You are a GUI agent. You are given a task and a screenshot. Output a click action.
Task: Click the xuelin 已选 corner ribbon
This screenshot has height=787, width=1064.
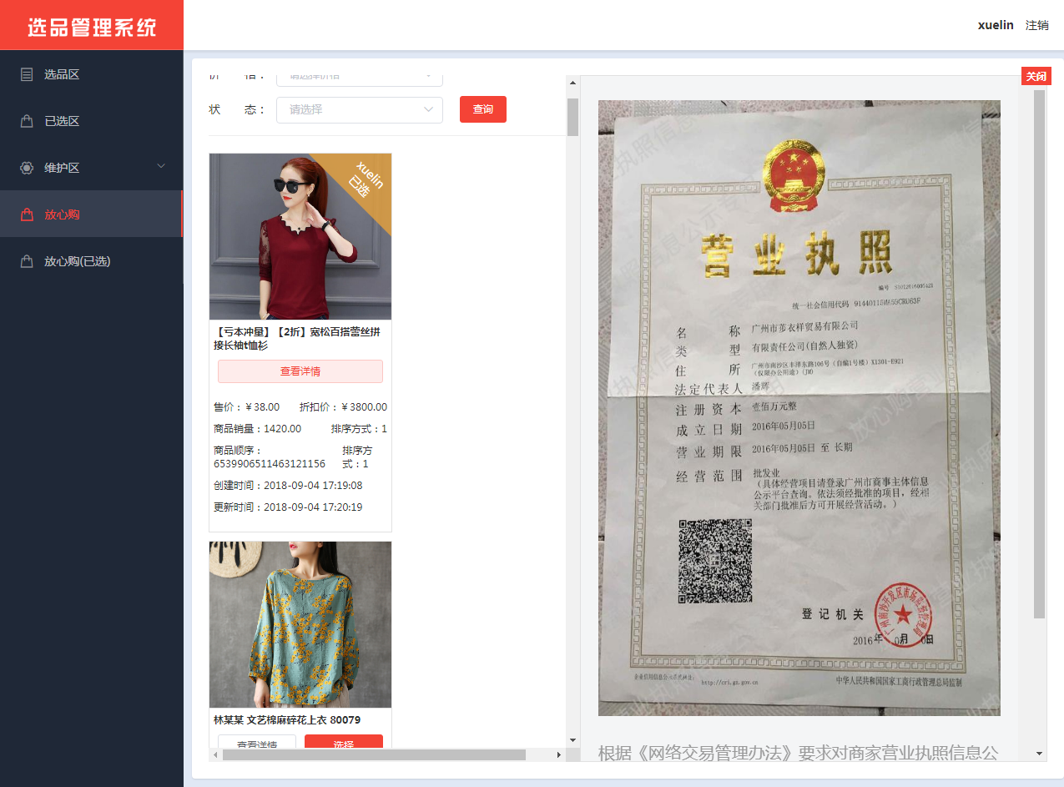point(361,183)
